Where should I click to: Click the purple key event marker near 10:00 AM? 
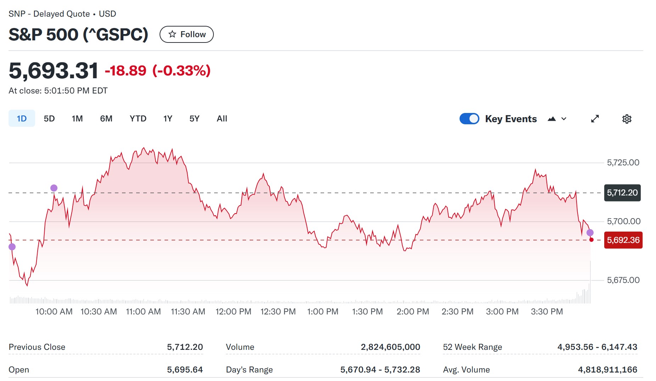(x=54, y=188)
